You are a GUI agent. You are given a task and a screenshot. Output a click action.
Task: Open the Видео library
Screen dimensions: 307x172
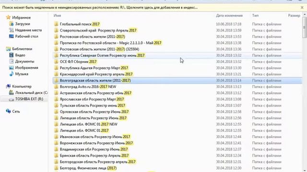(x=20, y=55)
